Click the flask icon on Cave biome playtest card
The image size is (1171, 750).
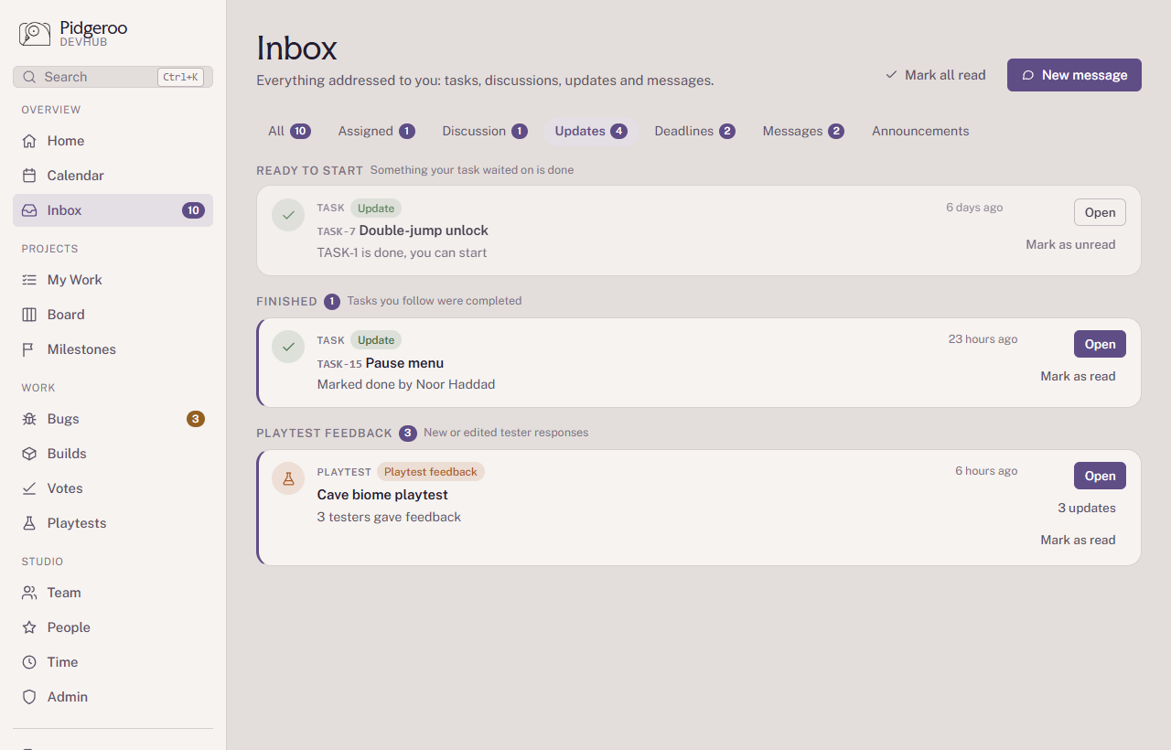[288, 478]
